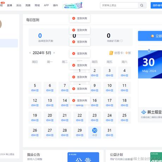Select day 3 in the calendar

pyautogui.click(x=110, y=73)
